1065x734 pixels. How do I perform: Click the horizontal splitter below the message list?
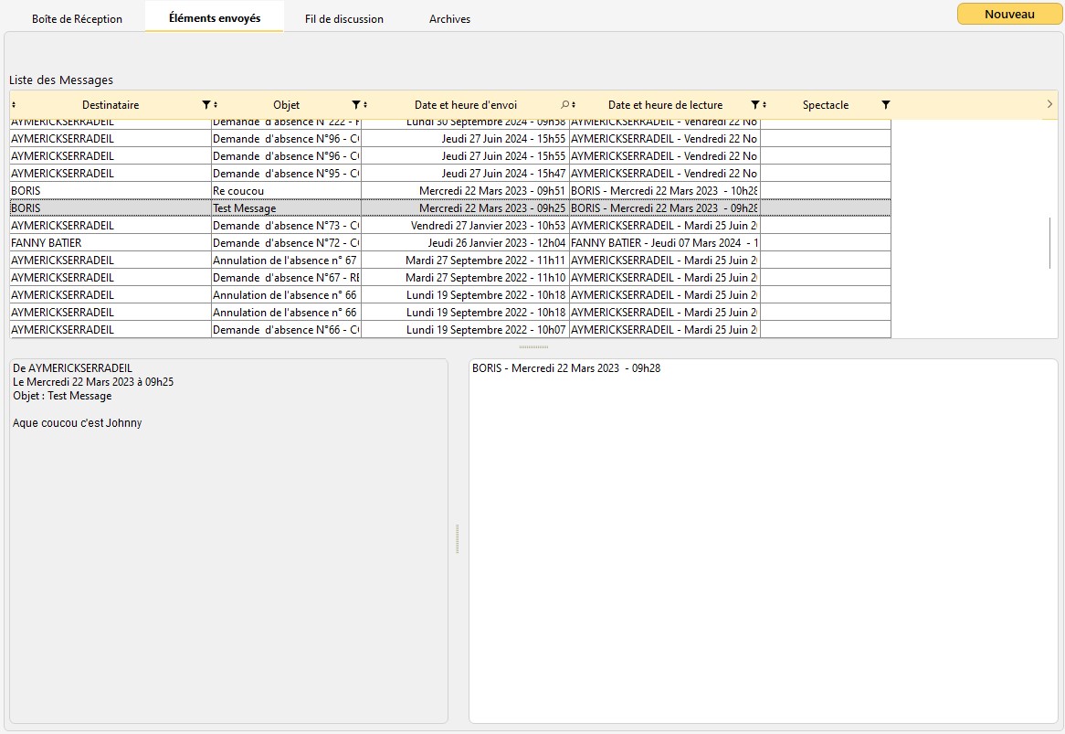tap(533, 347)
